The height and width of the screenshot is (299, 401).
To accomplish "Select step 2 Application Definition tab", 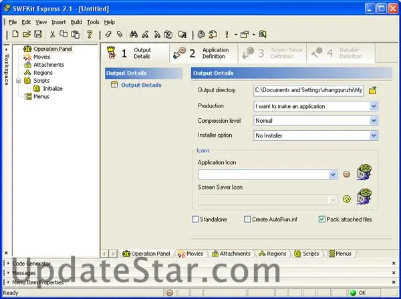I will (204, 53).
